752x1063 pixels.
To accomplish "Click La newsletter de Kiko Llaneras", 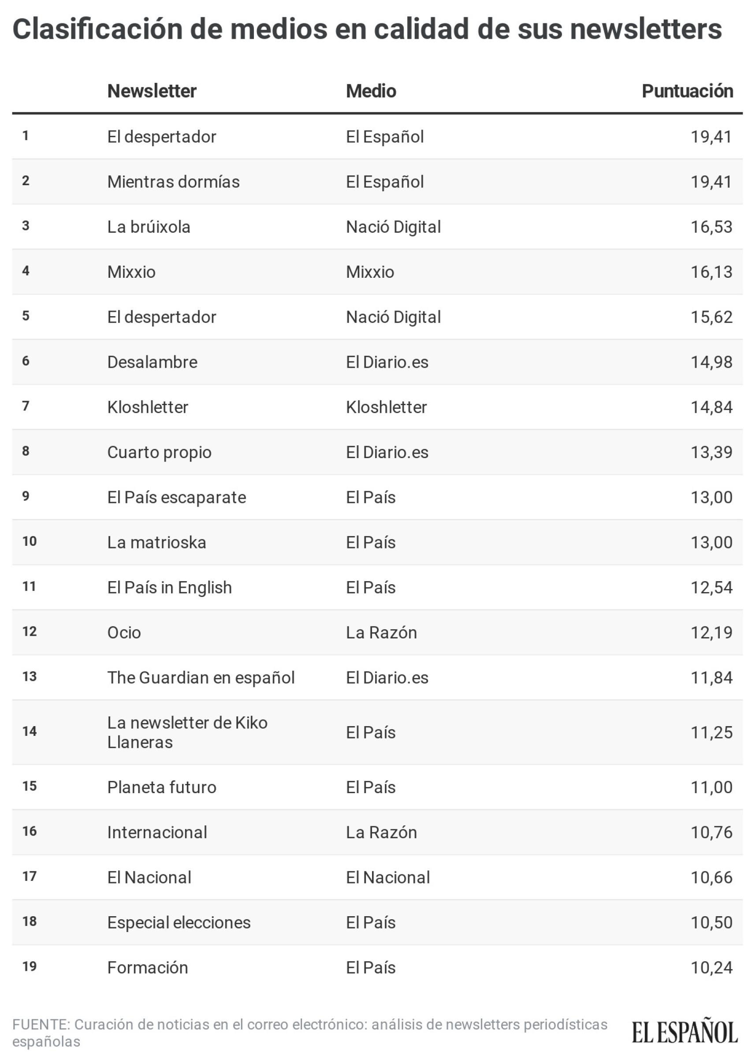I will pyautogui.click(x=187, y=732).
